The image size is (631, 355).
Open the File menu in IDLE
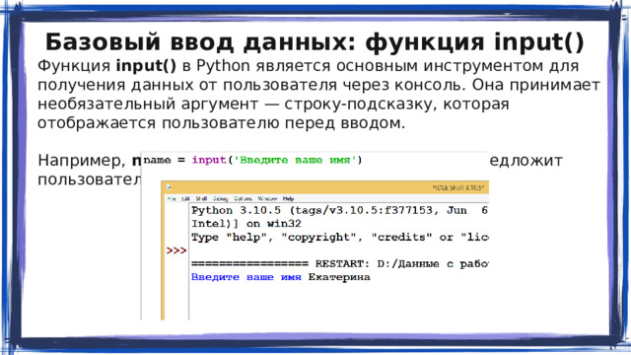click(x=172, y=199)
